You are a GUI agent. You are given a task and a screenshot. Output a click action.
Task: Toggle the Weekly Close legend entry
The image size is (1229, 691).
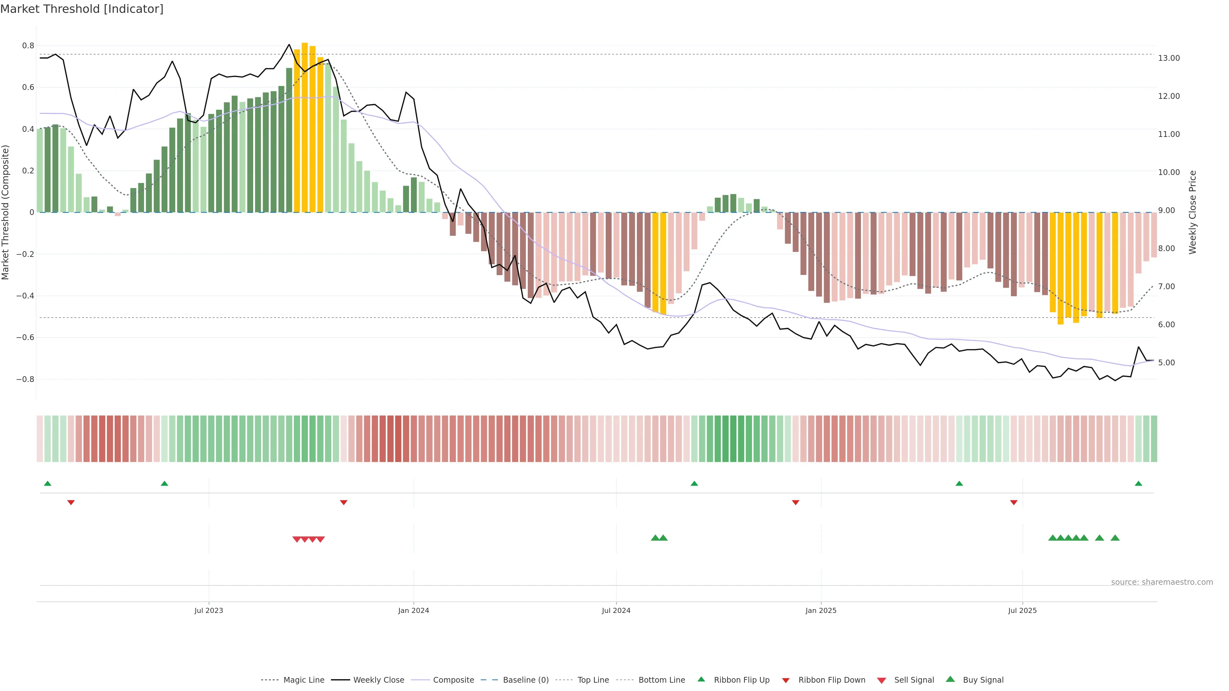[x=378, y=680]
